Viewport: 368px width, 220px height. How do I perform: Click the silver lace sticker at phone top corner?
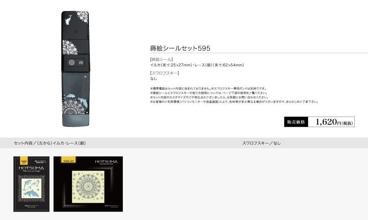[82, 16]
